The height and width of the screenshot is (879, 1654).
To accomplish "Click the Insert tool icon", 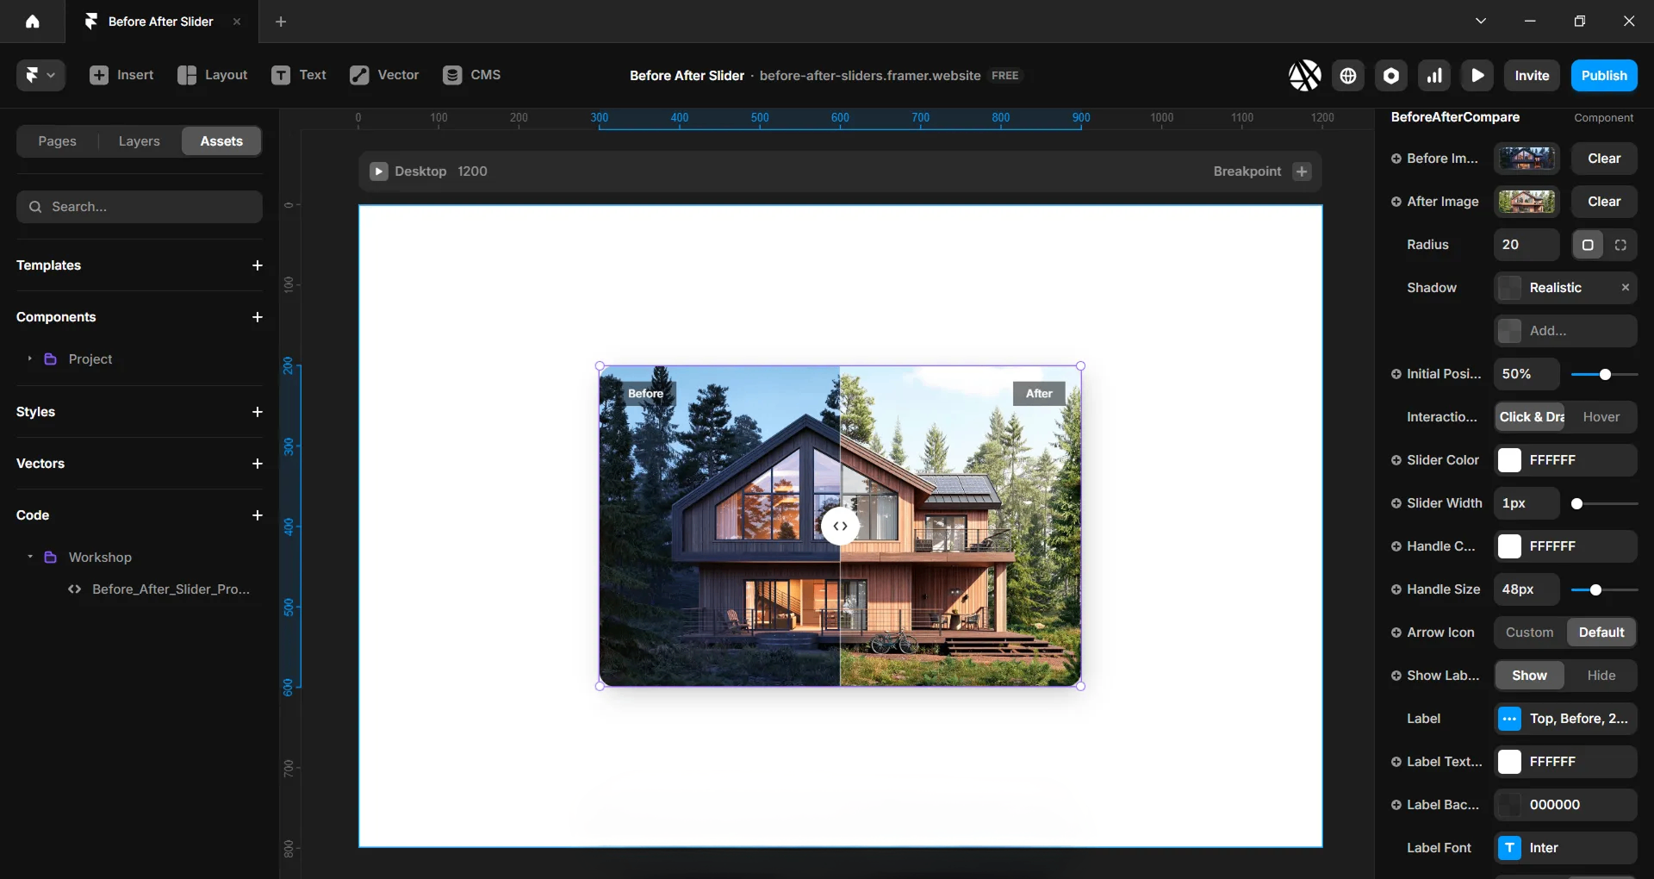I will 99,75.
